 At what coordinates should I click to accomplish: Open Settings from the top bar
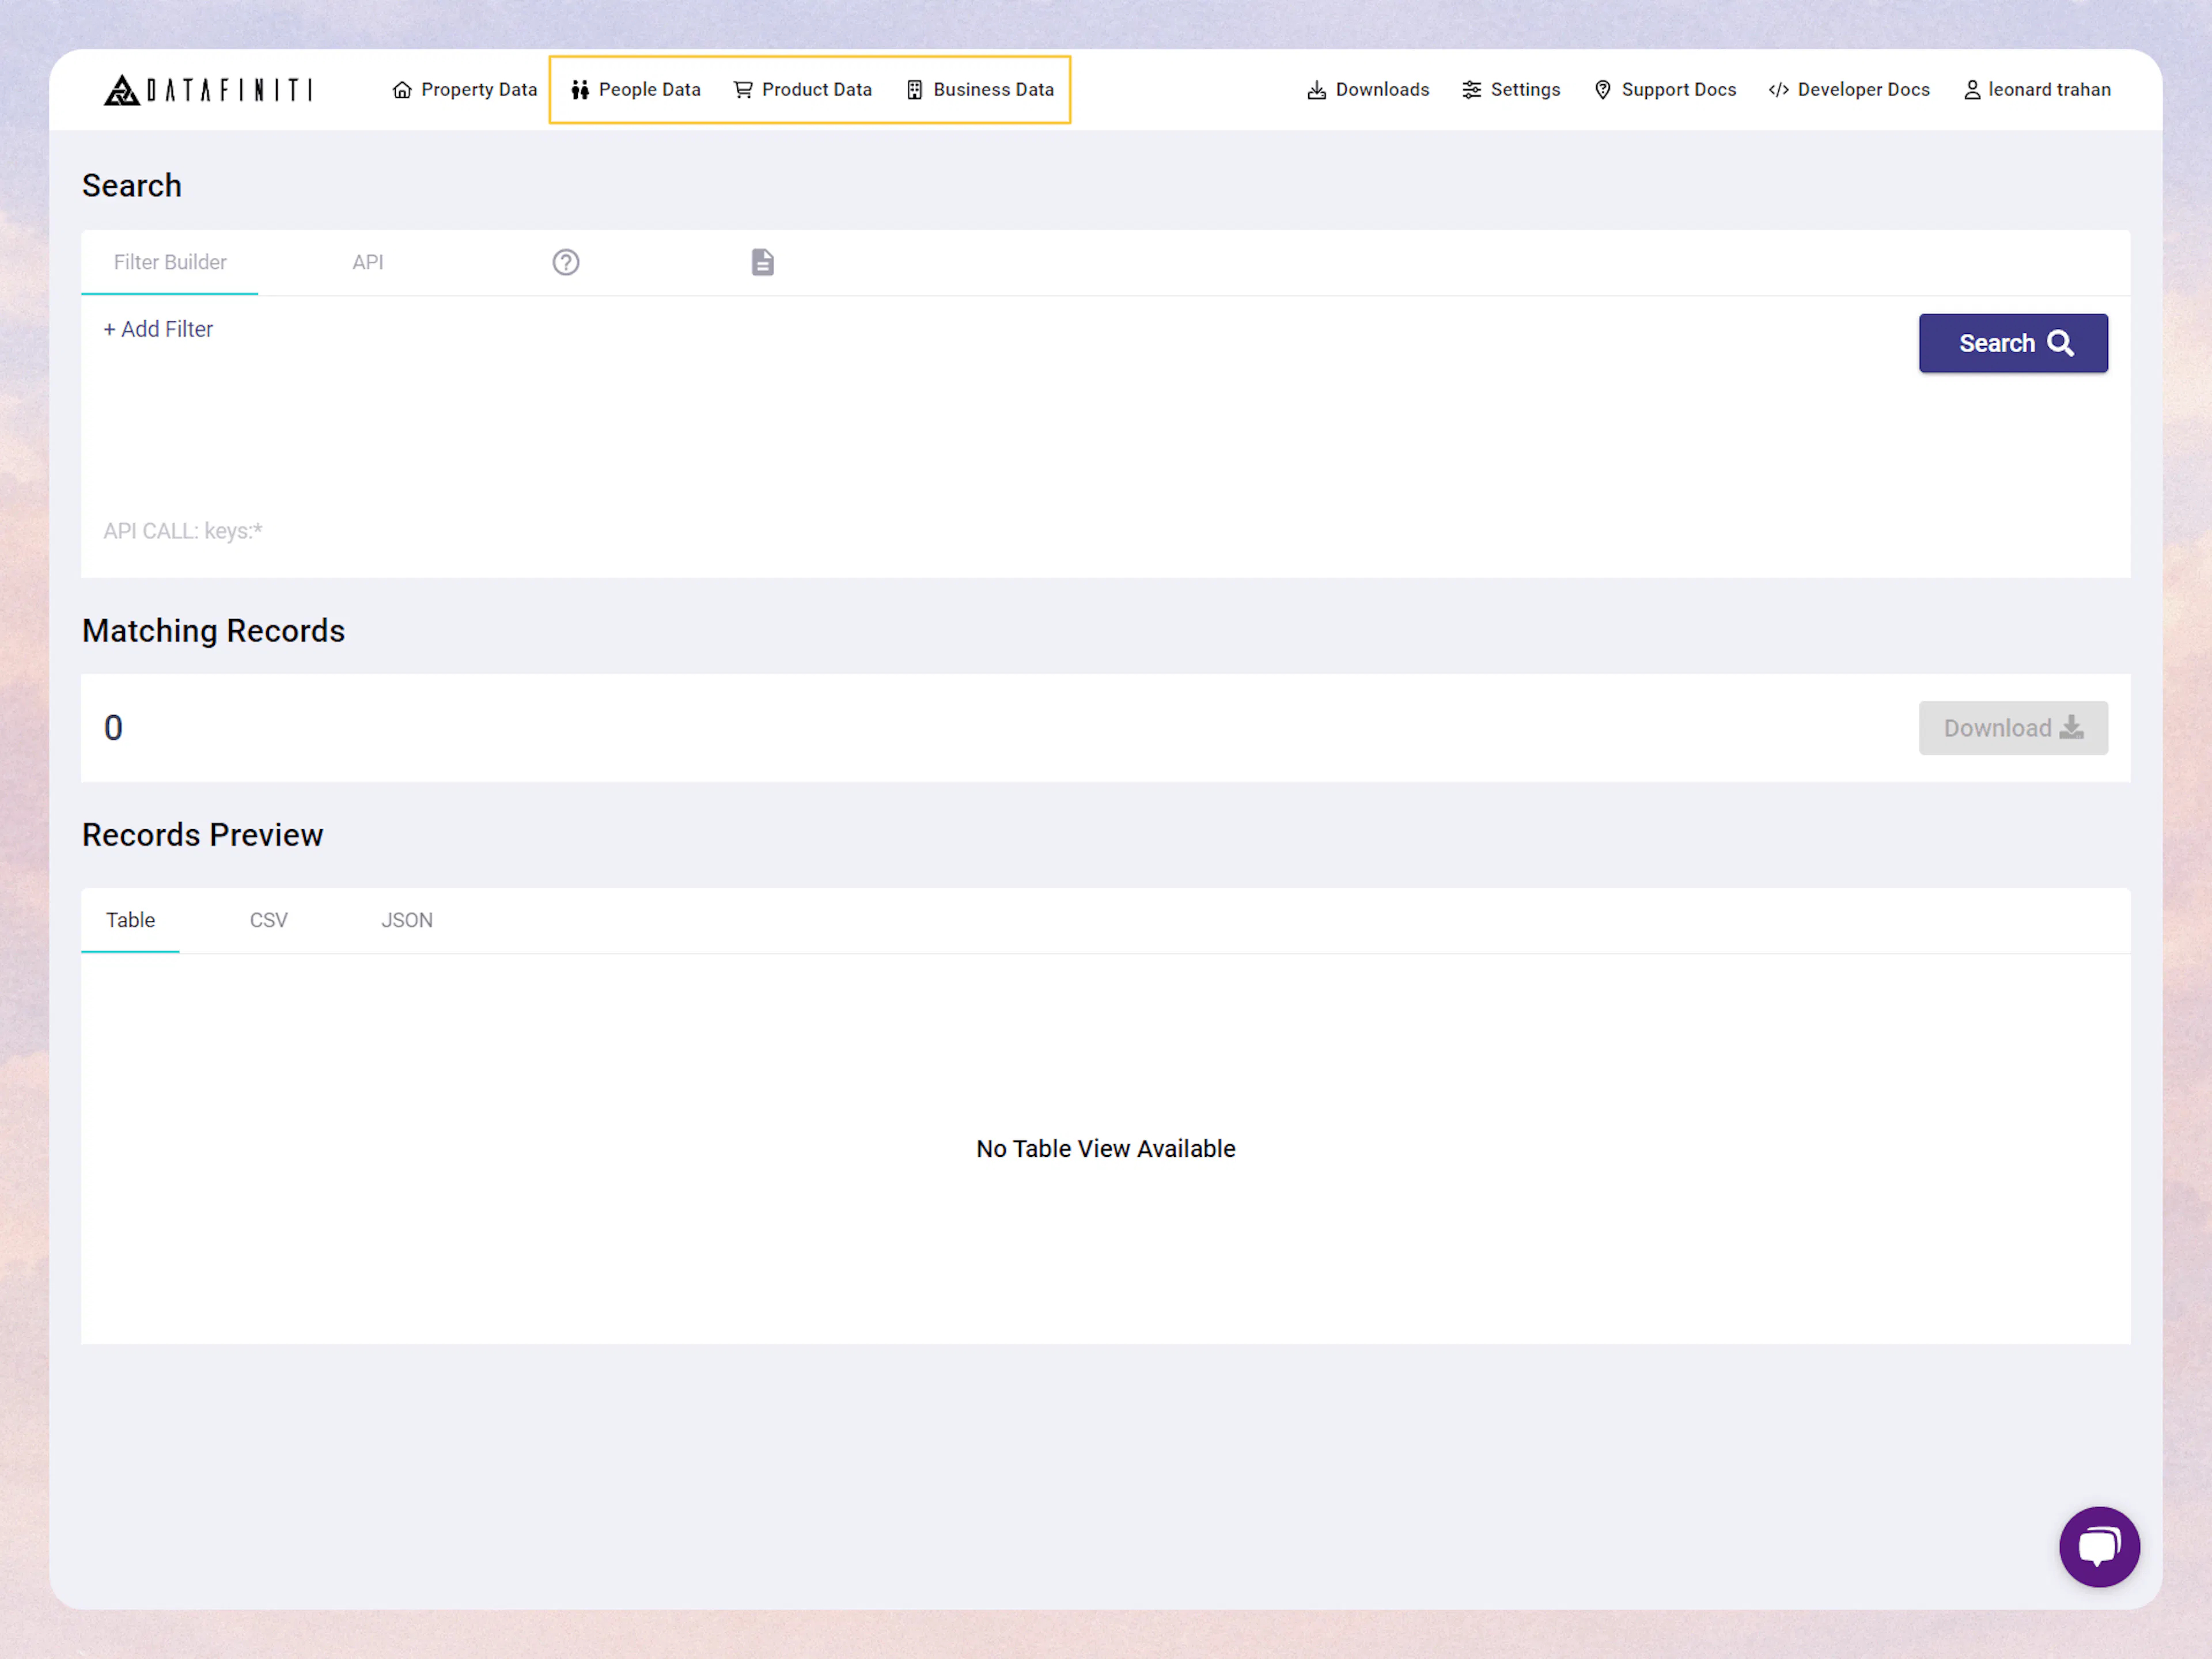point(1511,89)
